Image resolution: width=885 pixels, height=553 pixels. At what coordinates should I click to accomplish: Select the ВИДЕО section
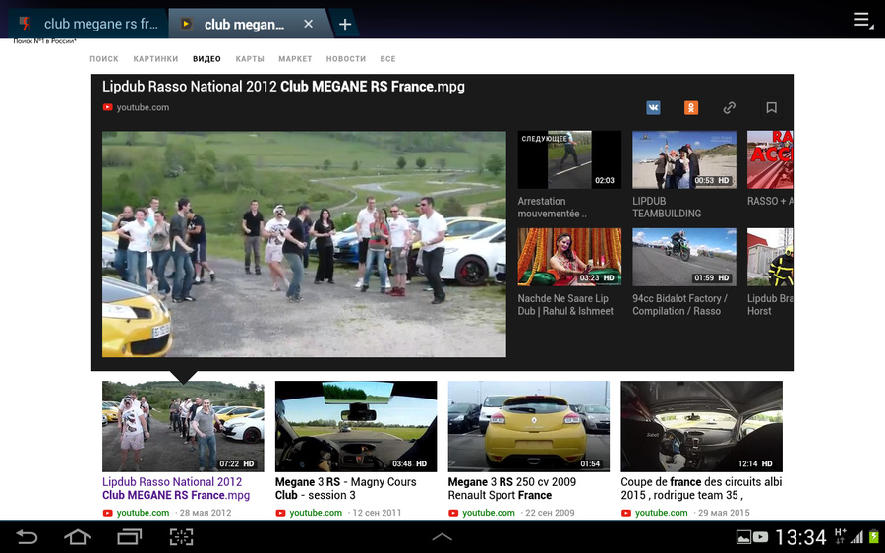pyautogui.click(x=206, y=59)
